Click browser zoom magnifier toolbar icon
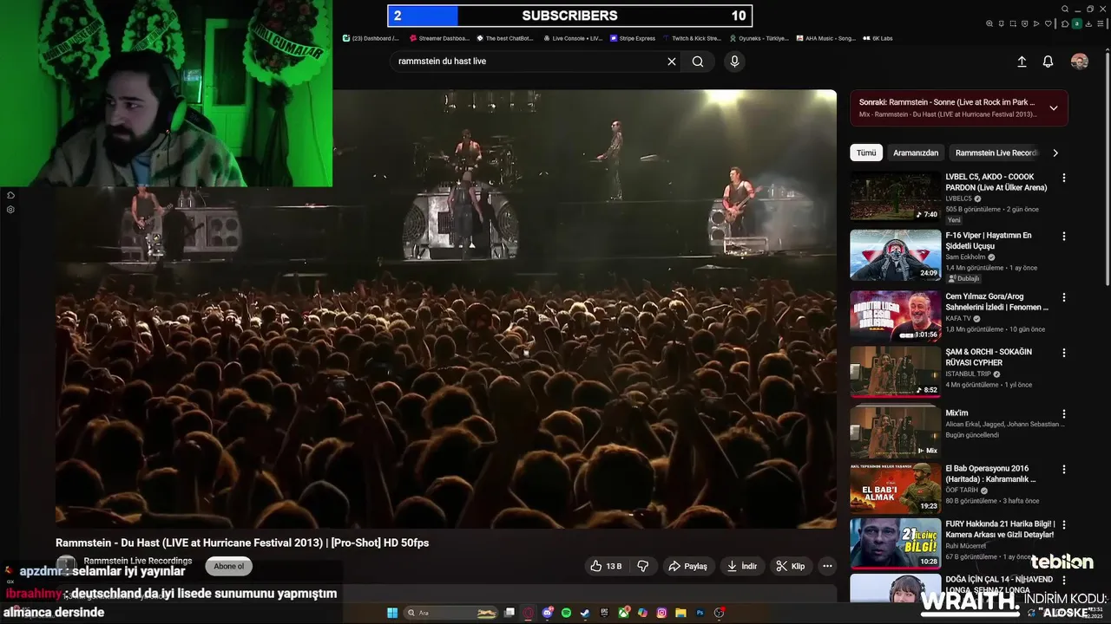The image size is (1111, 624). coord(989,23)
